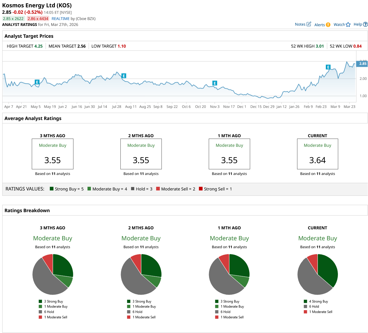Click the 'Dec 15' date label on chart axis
This screenshot has height=333, width=368.
click(x=256, y=106)
